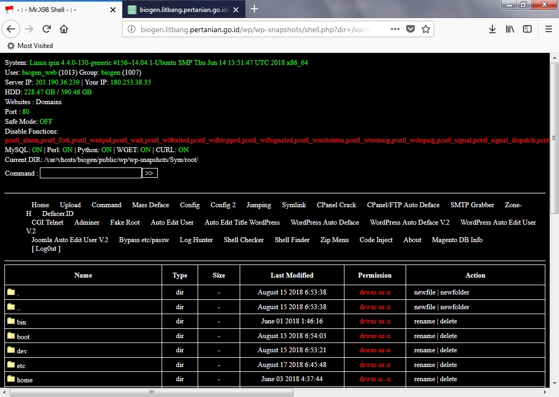Open the Home shell menu link
559x397 pixels.
point(40,204)
